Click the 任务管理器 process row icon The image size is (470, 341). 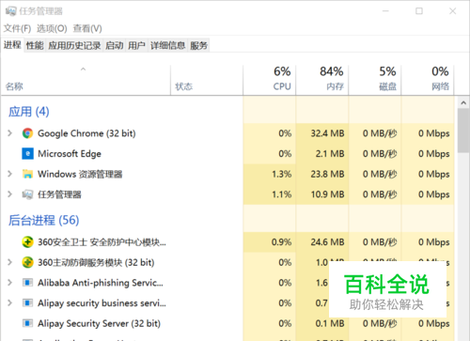(x=27, y=194)
